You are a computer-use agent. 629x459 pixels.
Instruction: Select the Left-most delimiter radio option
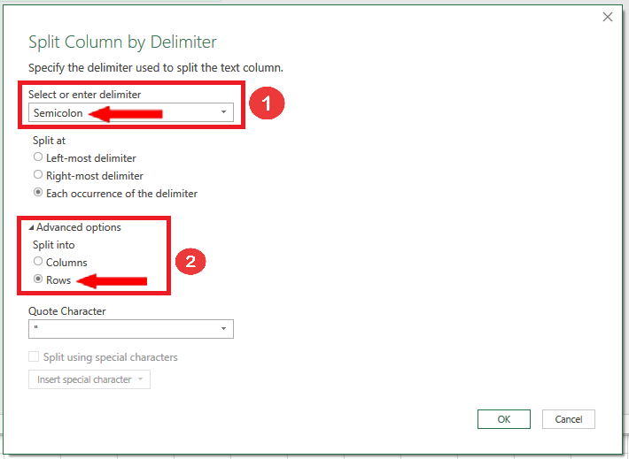(x=38, y=157)
